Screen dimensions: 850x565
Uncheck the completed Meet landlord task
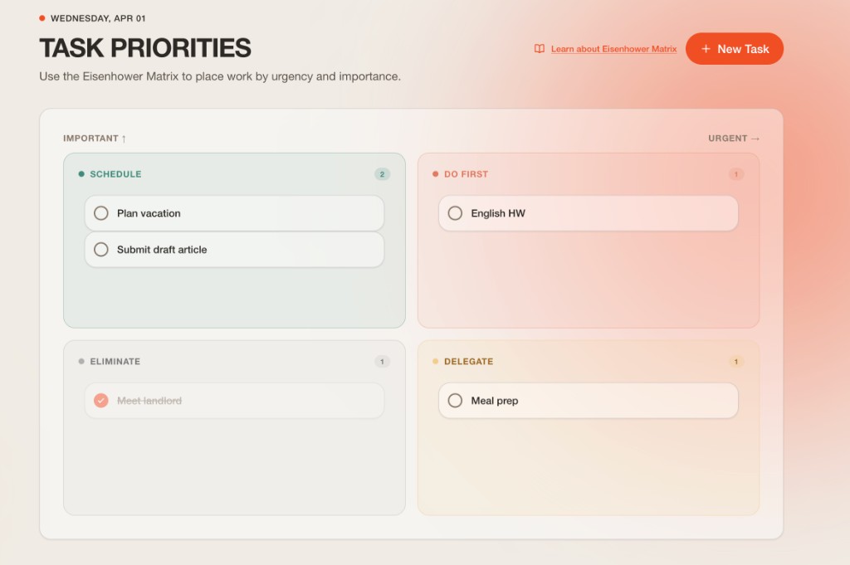tap(101, 401)
